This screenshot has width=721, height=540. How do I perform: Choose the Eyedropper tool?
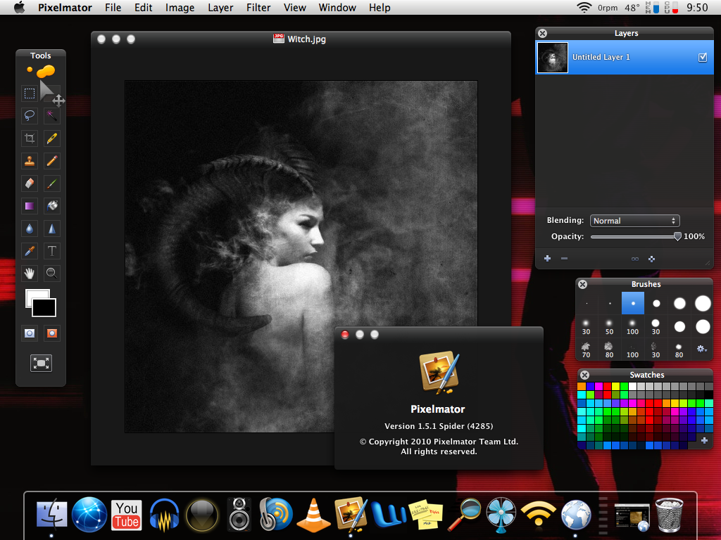(x=30, y=251)
